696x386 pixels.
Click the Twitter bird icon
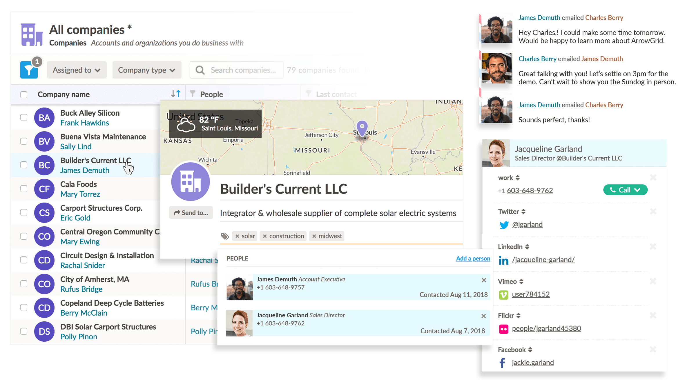point(504,225)
